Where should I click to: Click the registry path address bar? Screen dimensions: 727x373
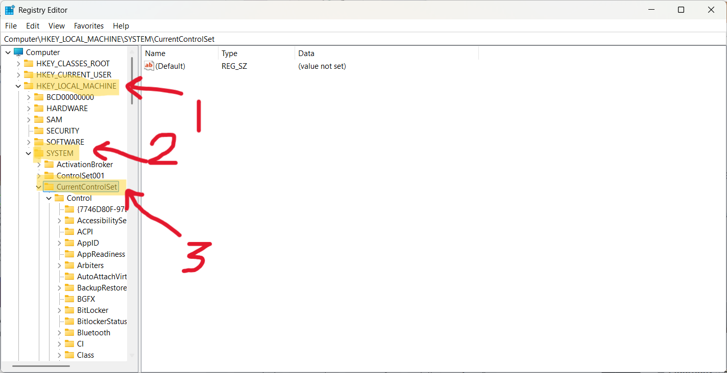coord(363,39)
